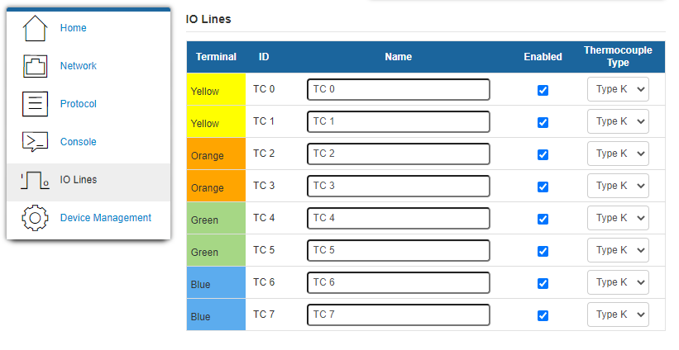Click the orange terminal cell for TC 2
Image resolution: width=679 pixels, height=350 pixels.
tap(216, 154)
